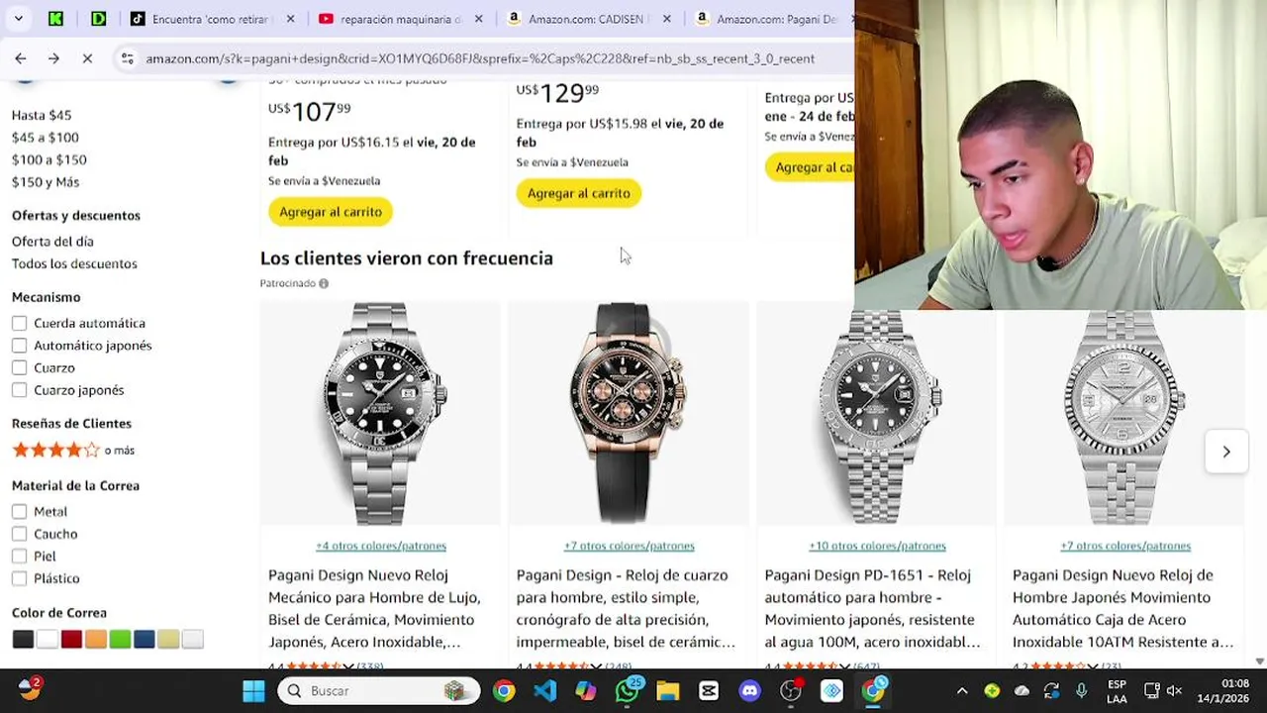Open black bezel silver watch image
The height and width of the screenshot is (713, 1267).
pos(380,413)
